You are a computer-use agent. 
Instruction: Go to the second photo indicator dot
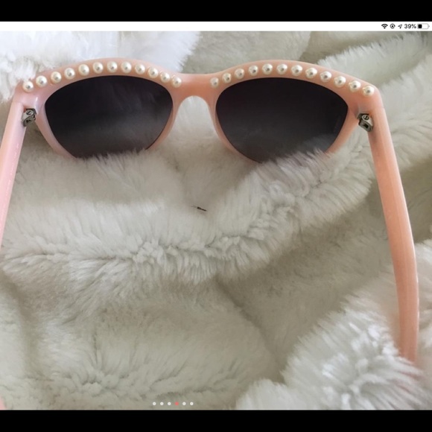tap(162, 404)
